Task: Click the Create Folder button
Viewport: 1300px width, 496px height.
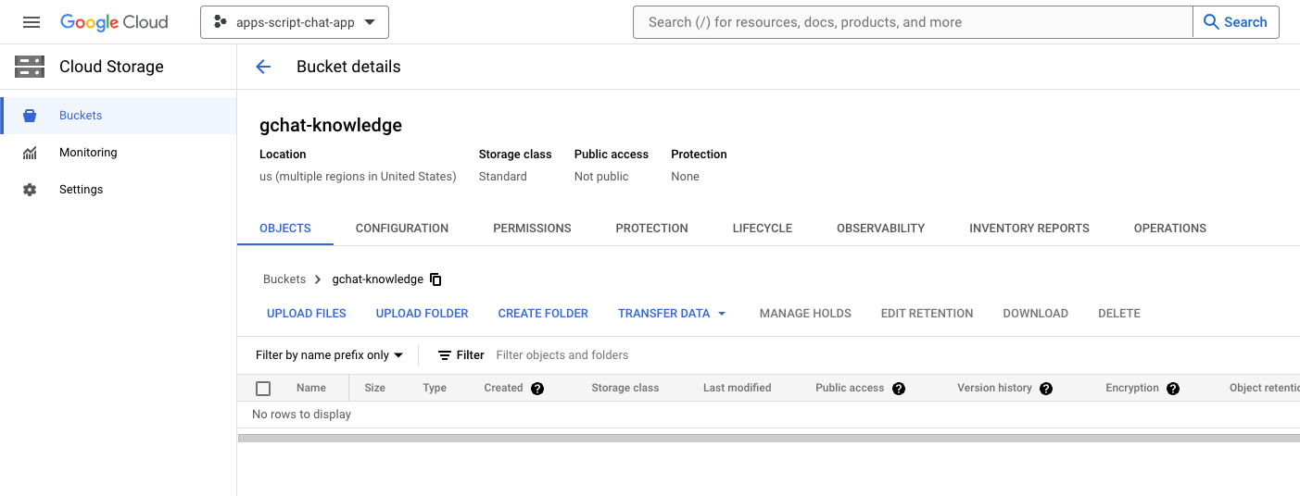Action: click(x=543, y=314)
